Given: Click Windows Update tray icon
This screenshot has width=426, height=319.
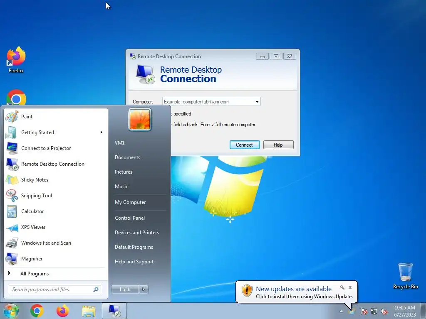Looking at the screenshot, I should [x=352, y=311].
